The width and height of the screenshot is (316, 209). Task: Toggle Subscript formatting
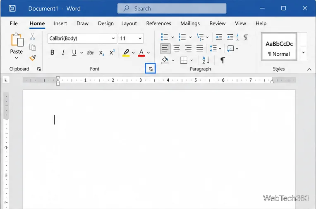(102, 53)
